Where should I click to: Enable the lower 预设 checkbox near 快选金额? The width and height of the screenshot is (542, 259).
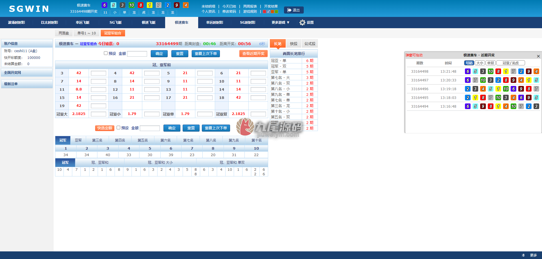point(118,128)
